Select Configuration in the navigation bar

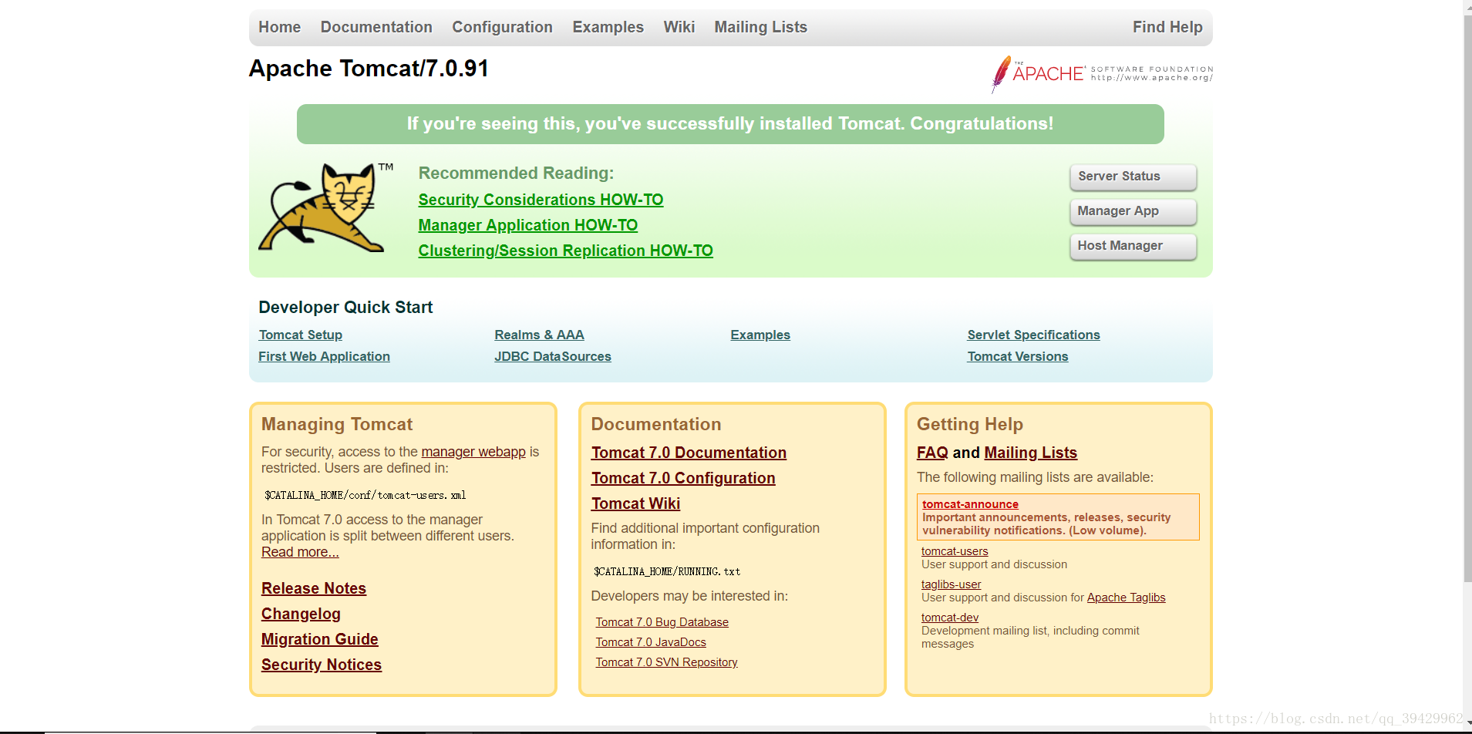(502, 27)
